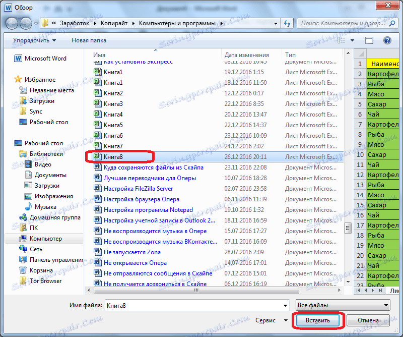Open the Упорядочить dropdown menu
This screenshot has width=403, height=337.
[x=34, y=40]
